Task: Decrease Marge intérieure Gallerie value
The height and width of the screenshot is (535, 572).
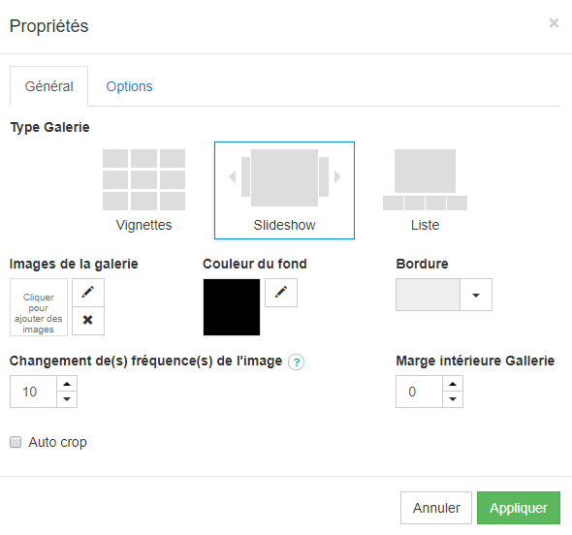Action: point(453,399)
